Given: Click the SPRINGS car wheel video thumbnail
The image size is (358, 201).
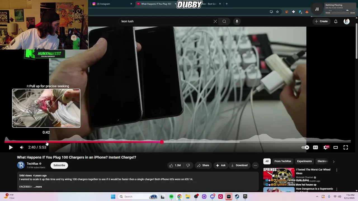Looking at the screenshot, I should [279, 177].
